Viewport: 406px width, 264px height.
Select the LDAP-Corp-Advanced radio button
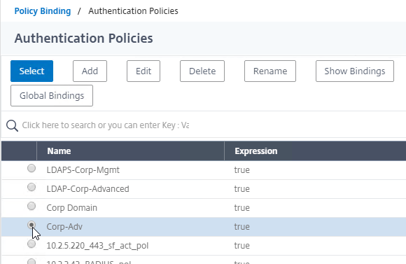[31, 187]
